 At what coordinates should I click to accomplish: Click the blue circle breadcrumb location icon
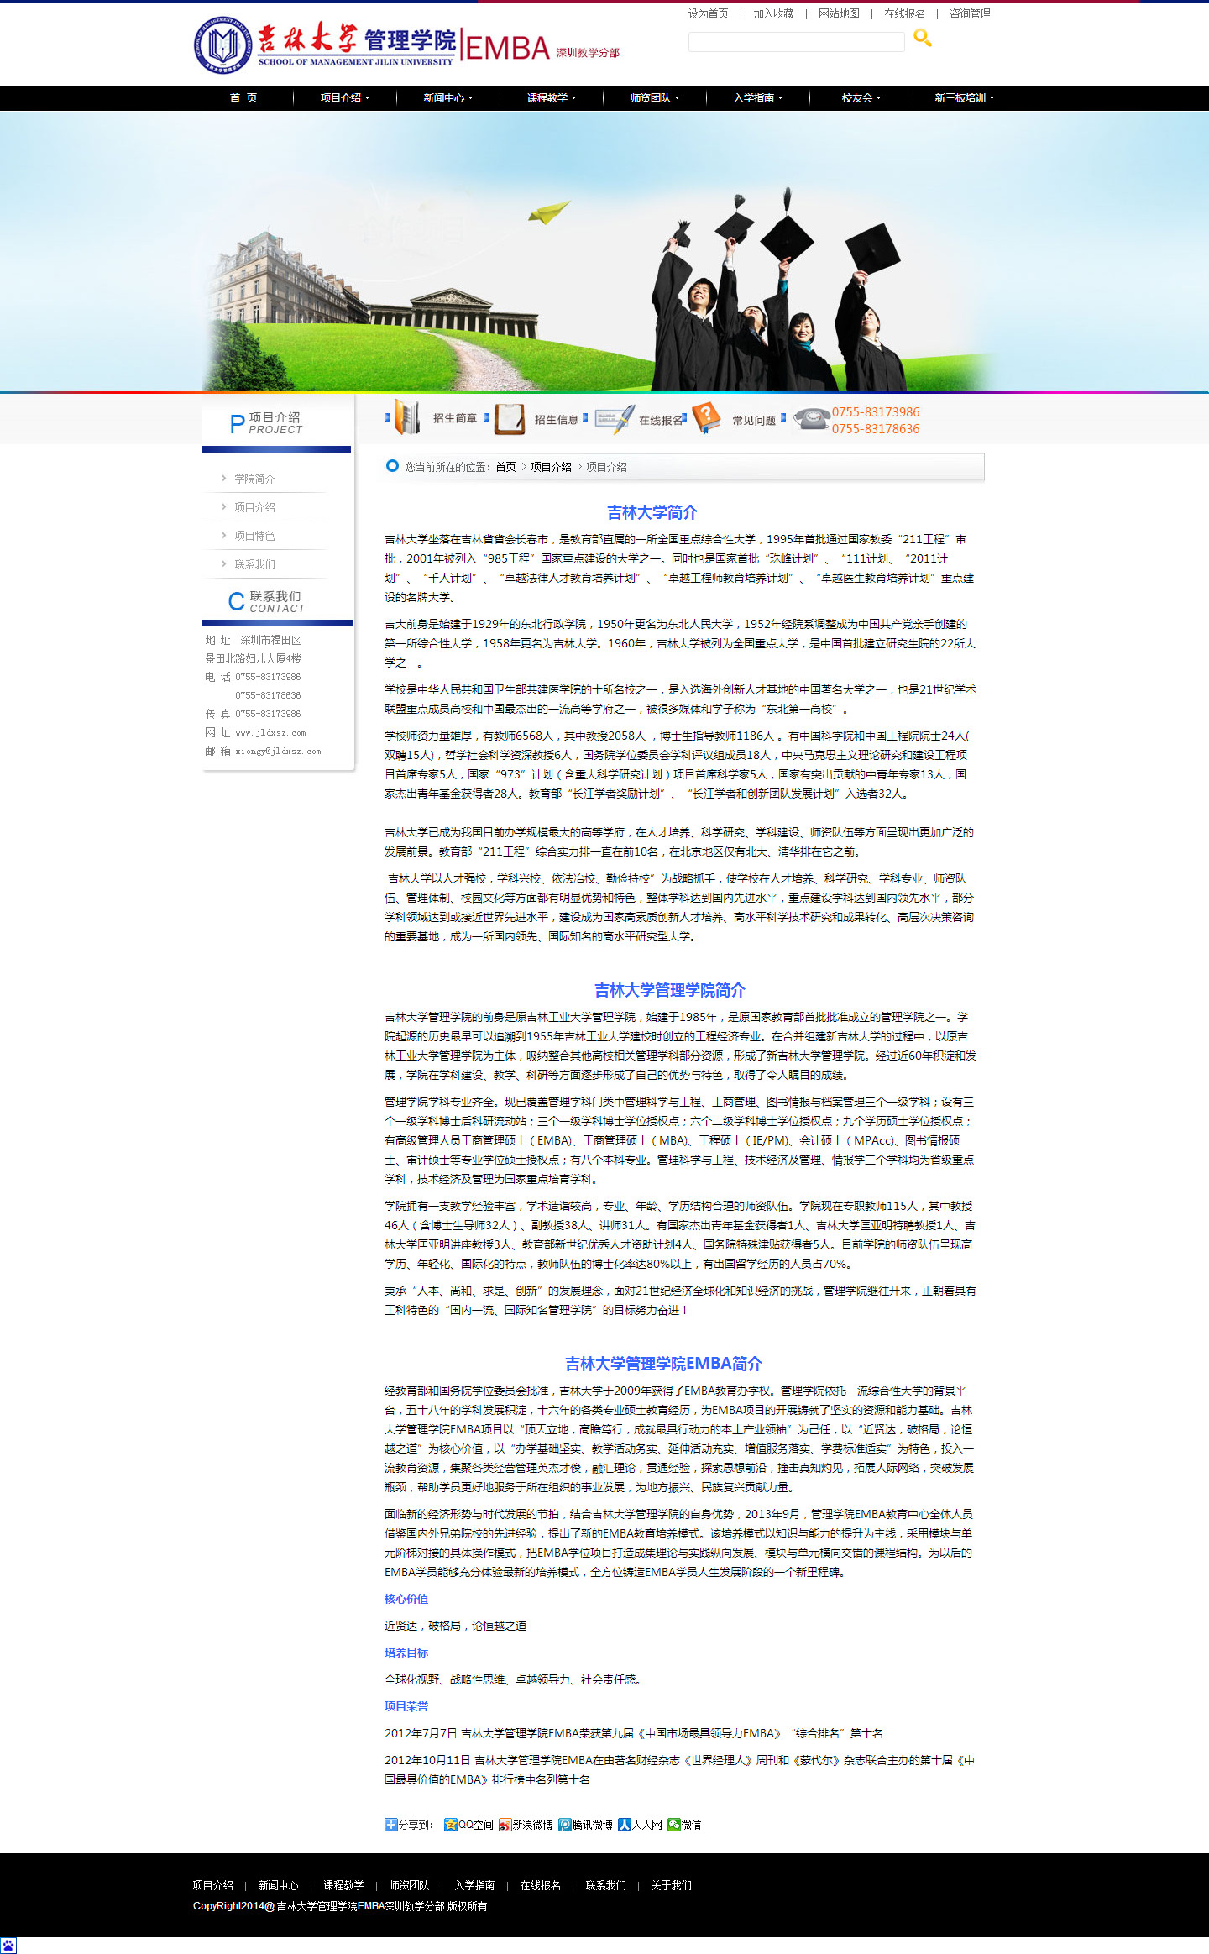392,465
